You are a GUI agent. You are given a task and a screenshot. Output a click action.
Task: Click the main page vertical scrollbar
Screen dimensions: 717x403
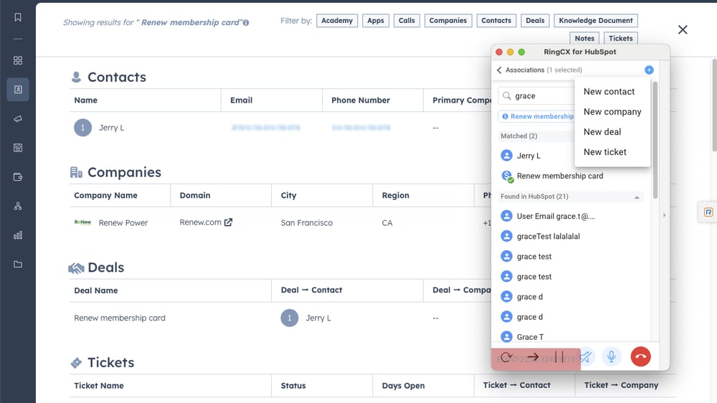pos(714,105)
